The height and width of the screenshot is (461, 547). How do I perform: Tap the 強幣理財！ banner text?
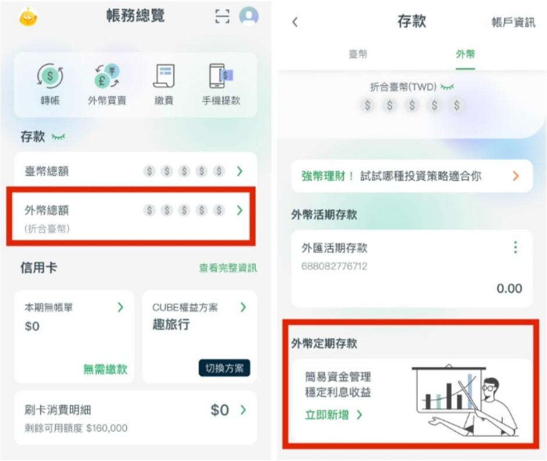[x=328, y=176]
